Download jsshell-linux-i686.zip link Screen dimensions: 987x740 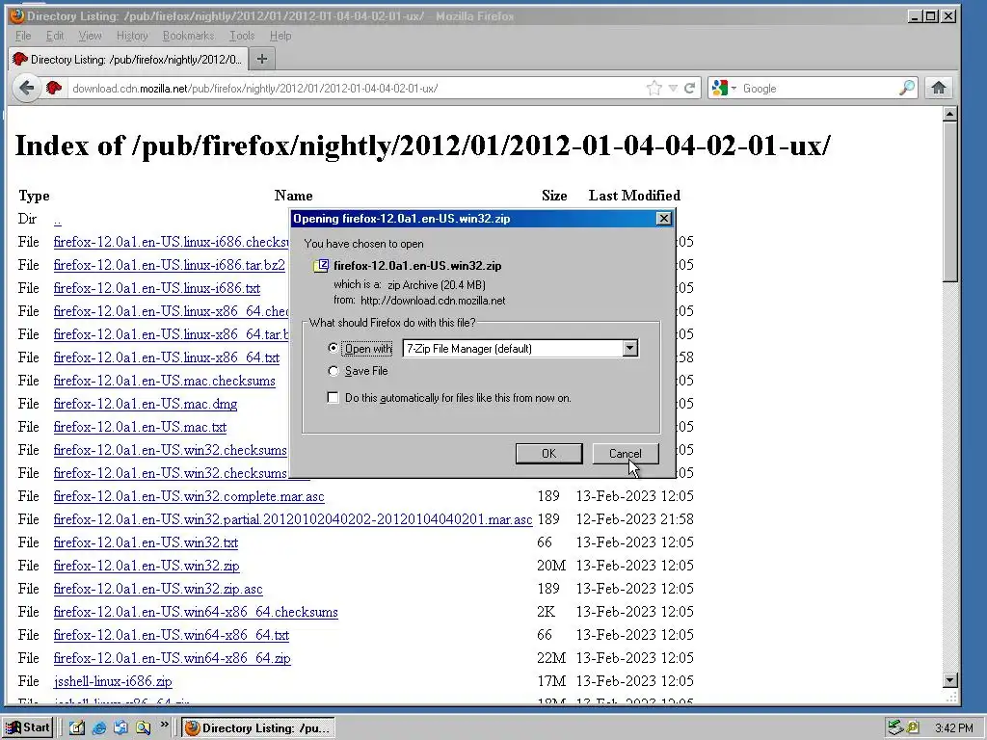point(113,681)
